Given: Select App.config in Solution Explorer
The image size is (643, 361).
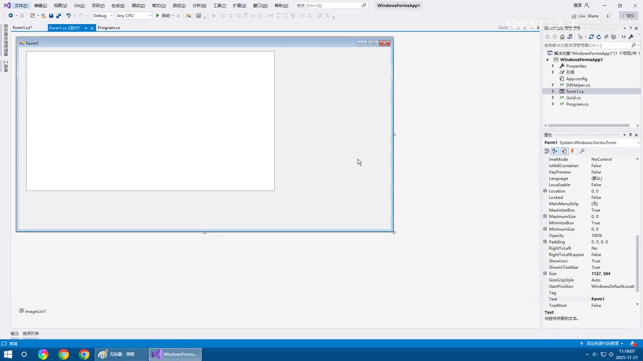Looking at the screenshot, I should tap(577, 79).
